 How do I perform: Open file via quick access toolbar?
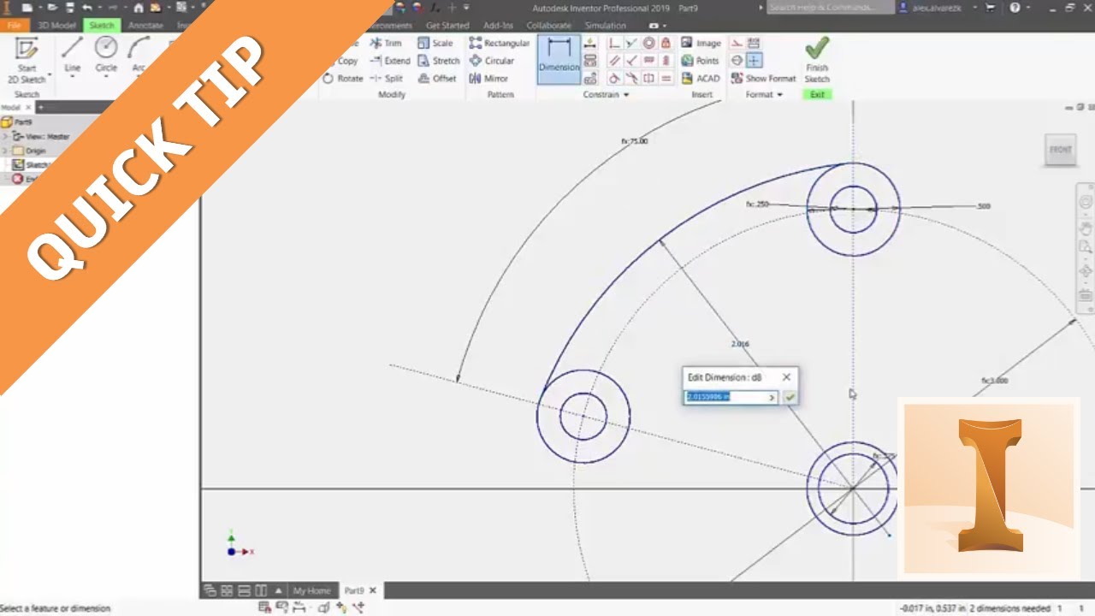(x=52, y=8)
